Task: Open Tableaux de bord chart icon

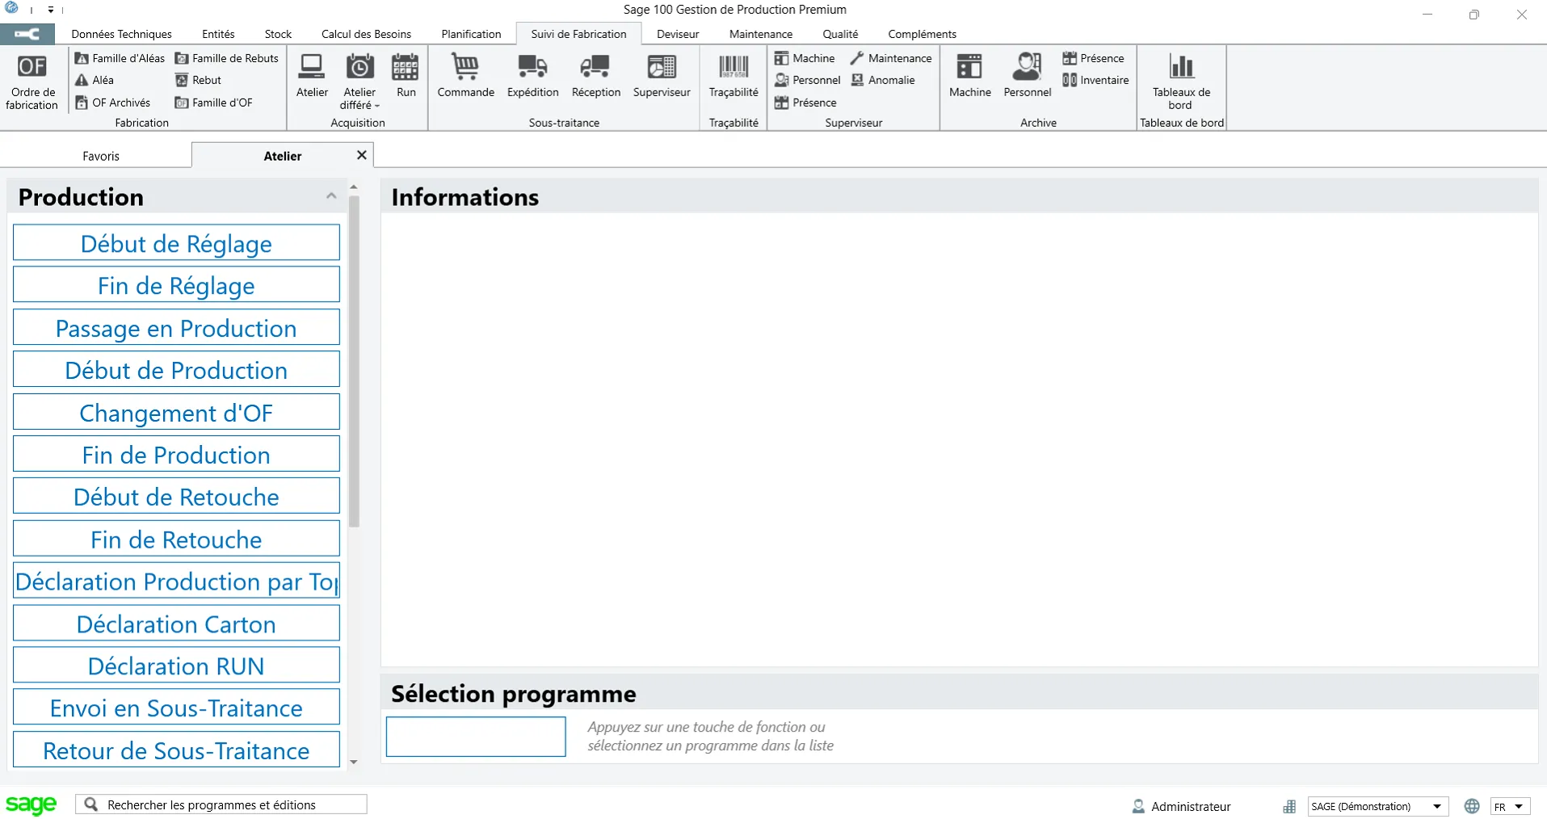Action: (1181, 81)
